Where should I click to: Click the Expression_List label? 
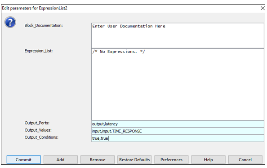click(39, 51)
